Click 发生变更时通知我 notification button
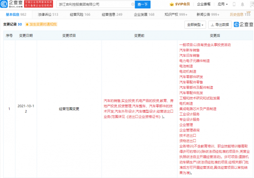The width and height of the screenshot is (254, 178). coord(41,24)
